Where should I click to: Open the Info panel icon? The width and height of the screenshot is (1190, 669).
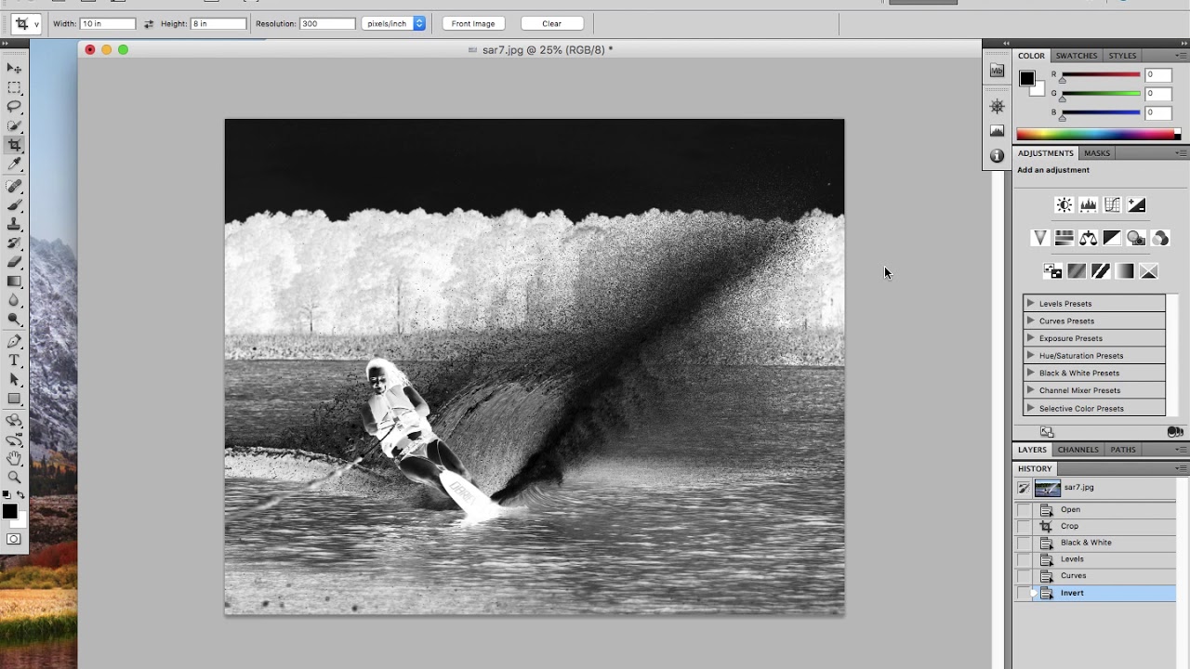pyautogui.click(x=997, y=156)
